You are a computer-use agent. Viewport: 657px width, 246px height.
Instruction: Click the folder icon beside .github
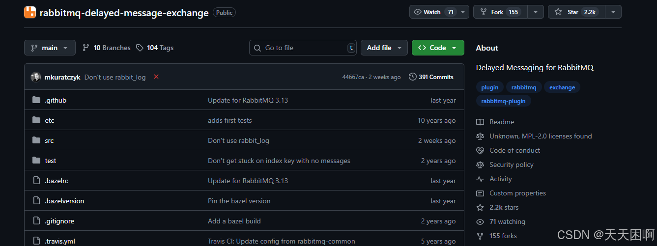(36, 100)
